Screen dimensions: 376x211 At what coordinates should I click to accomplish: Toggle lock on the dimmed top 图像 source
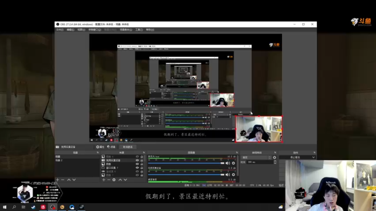pos(142,157)
